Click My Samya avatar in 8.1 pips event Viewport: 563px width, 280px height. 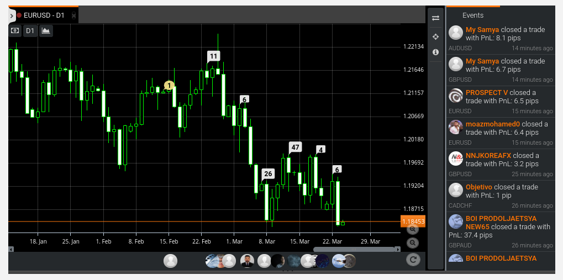click(456, 32)
